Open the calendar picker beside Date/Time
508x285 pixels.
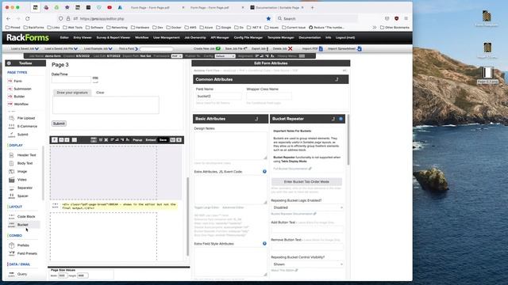coord(95,79)
